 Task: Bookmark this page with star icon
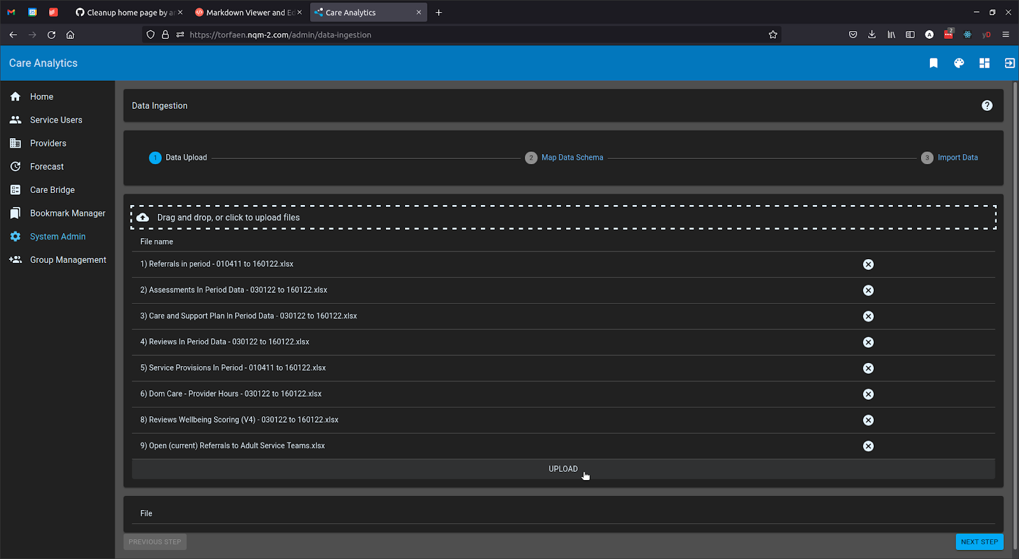coord(773,35)
